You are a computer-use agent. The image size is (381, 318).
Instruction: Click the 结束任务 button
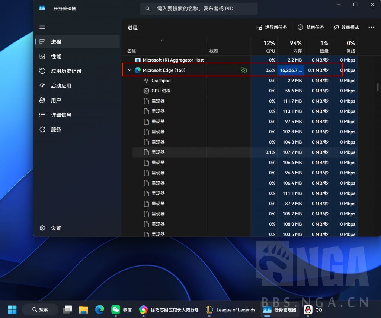coord(311,27)
